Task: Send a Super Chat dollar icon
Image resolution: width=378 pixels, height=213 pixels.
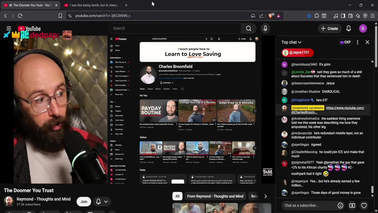Action: point(352,205)
